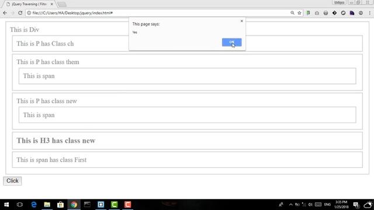Open the Chrome three-dot menu
The width and height of the screenshot is (374, 210).
369,13
